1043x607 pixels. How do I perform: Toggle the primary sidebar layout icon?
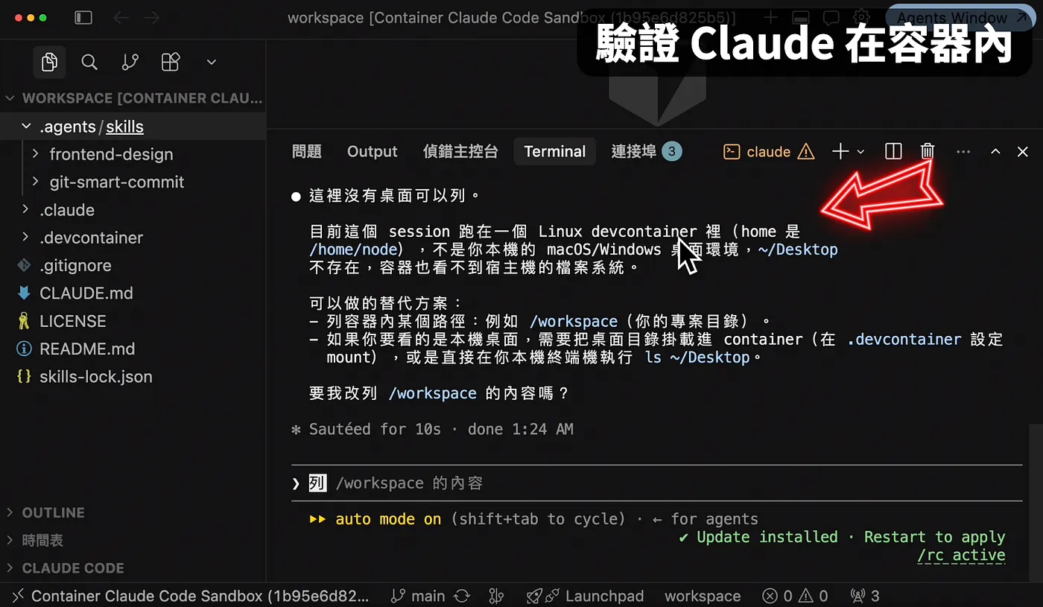(83, 17)
